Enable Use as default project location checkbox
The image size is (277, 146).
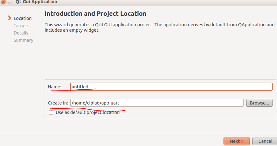(51, 112)
